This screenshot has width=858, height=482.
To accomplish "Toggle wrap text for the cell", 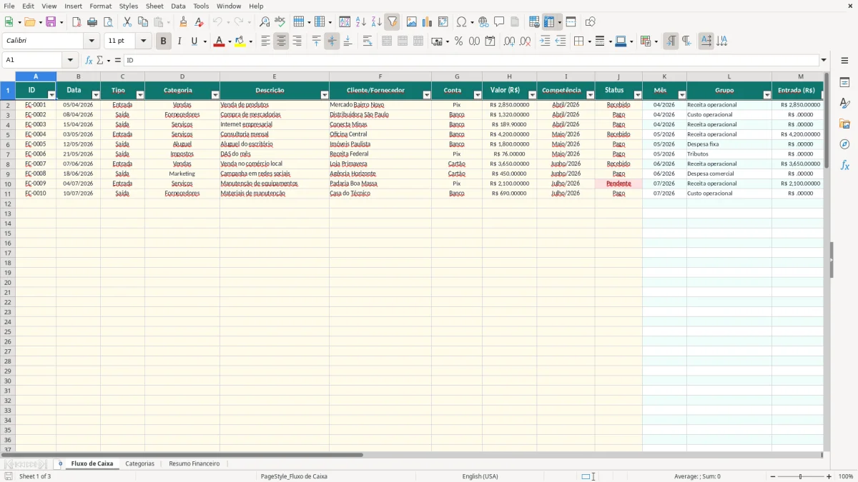I will (368, 41).
